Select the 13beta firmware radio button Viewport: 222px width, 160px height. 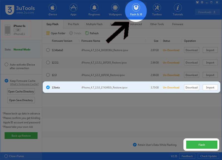click(48, 87)
